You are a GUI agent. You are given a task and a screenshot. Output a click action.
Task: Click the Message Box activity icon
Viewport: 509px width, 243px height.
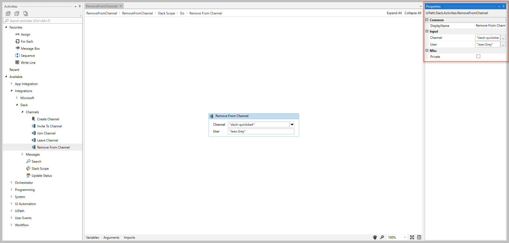[17, 48]
